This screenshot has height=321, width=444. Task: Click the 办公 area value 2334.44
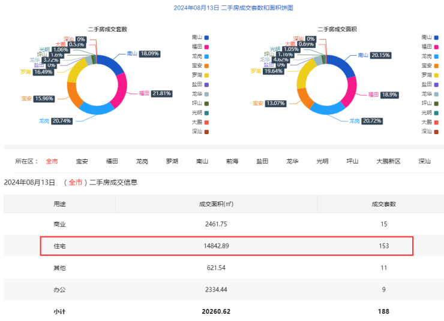point(216,290)
